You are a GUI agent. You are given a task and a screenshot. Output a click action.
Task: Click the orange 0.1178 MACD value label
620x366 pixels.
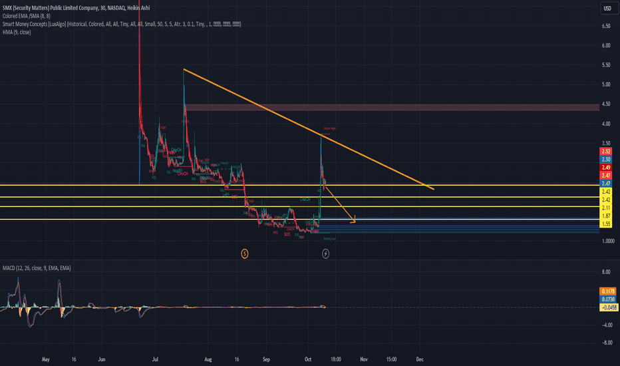(607, 291)
